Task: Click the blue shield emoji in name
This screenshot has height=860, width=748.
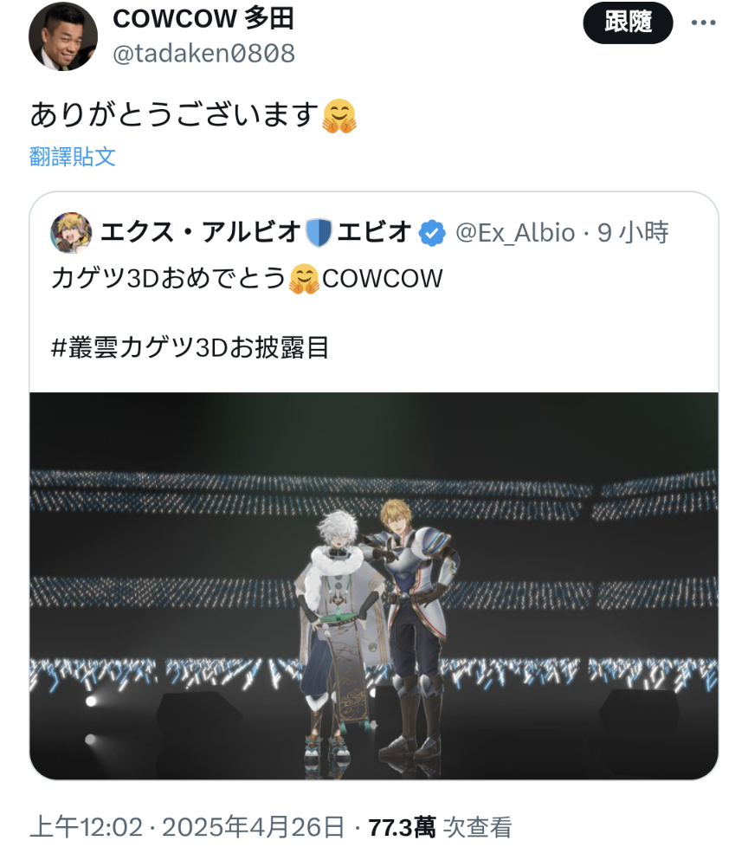Action: pos(319,233)
